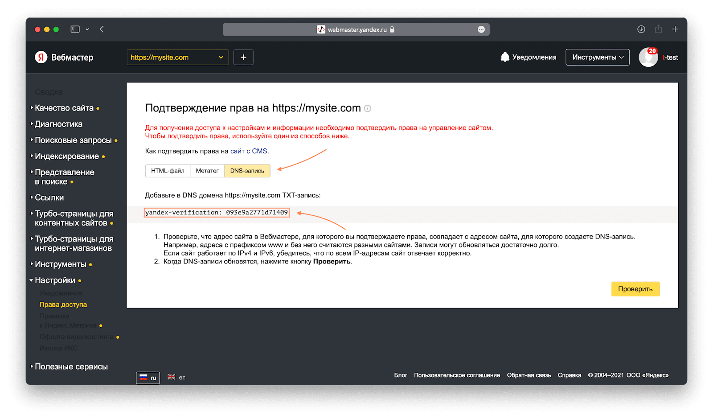713x419 pixels.
Task: Expand Инструменты sidebar section
Action: coord(61,264)
